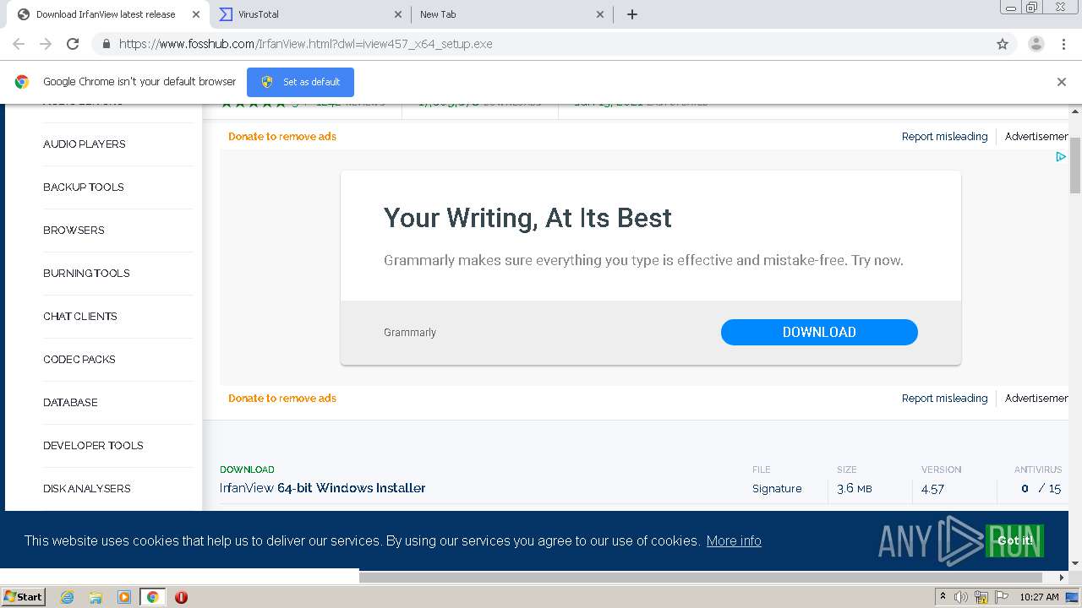Open the file explorer taskbar icon
The height and width of the screenshot is (608, 1082).
(96, 597)
